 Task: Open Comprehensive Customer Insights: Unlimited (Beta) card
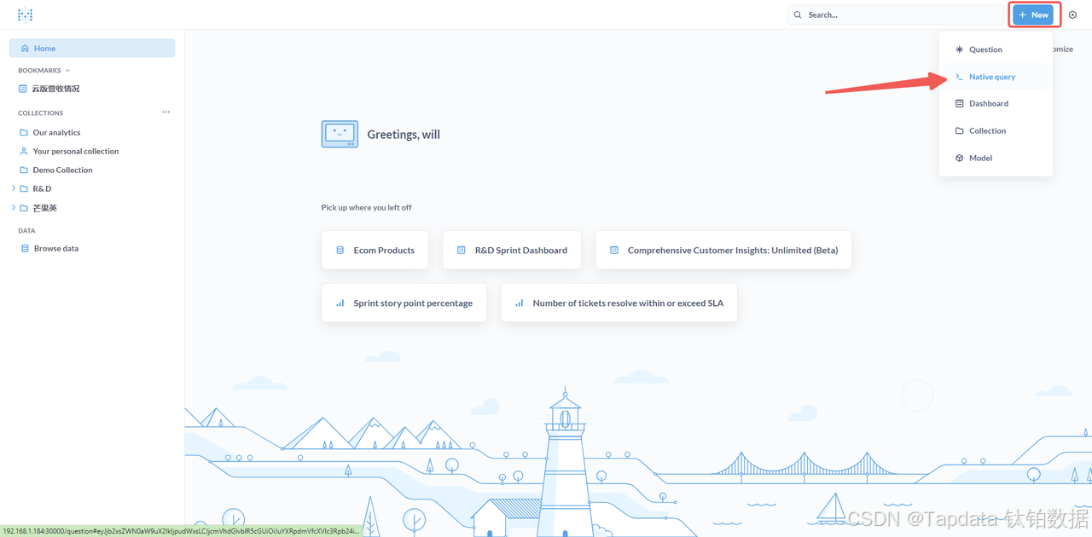pyautogui.click(x=723, y=251)
